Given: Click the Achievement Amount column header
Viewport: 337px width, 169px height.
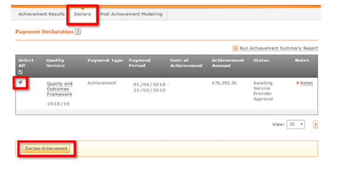Looking at the screenshot, I should tap(228, 63).
